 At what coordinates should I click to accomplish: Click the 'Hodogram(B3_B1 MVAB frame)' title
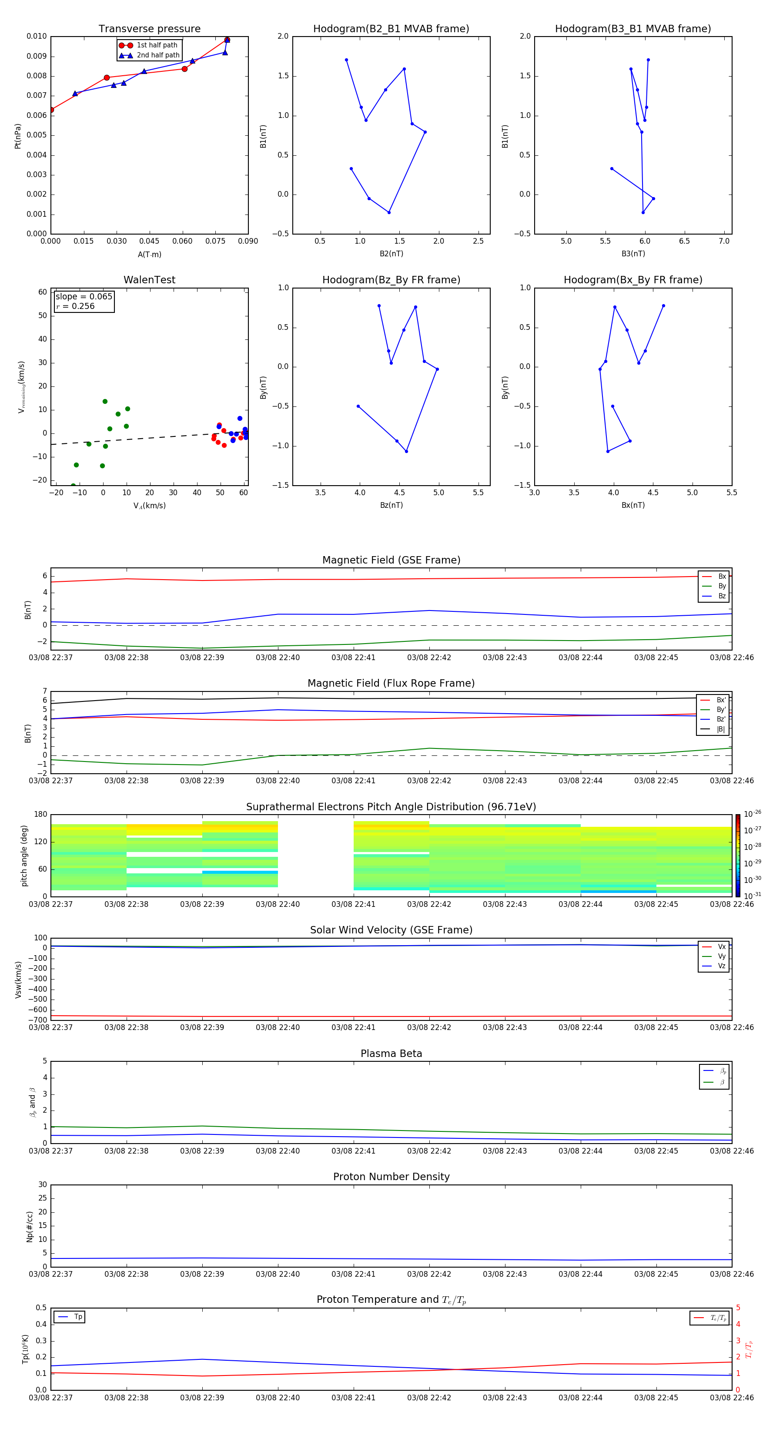click(633, 29)
